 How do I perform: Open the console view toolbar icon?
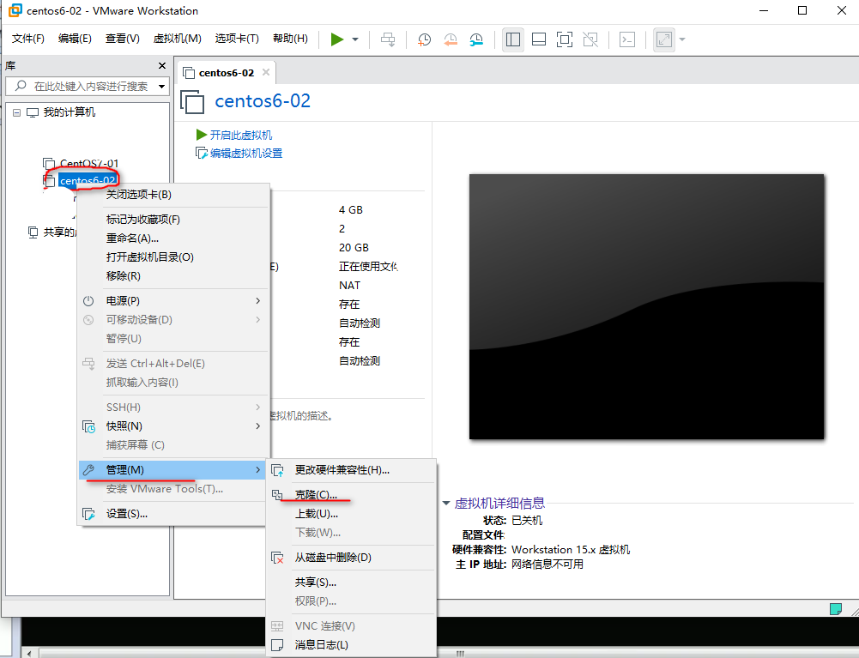[626, 39]
